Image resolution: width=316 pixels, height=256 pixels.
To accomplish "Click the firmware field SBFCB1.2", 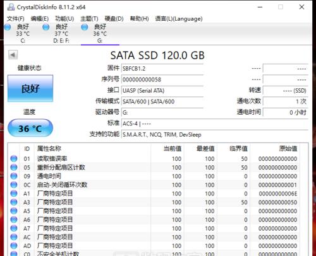I will click(162, 69).
